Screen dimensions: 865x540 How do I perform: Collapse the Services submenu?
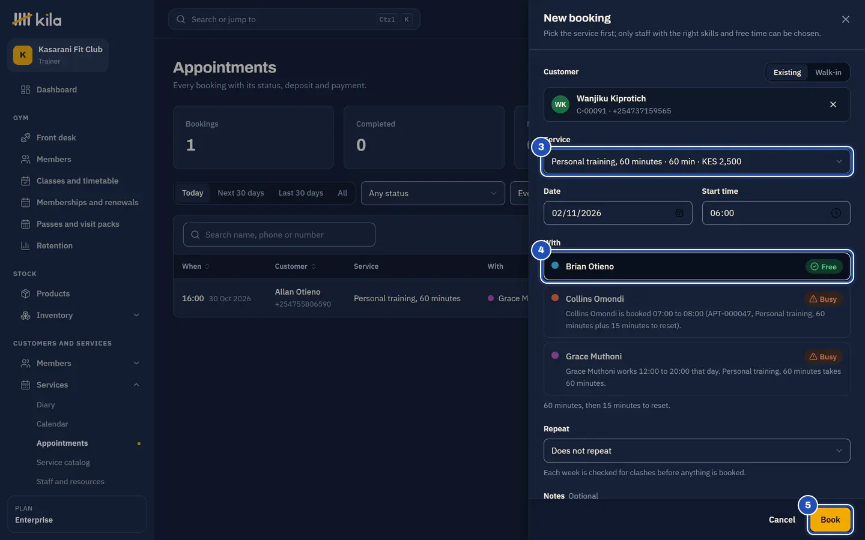136,385
